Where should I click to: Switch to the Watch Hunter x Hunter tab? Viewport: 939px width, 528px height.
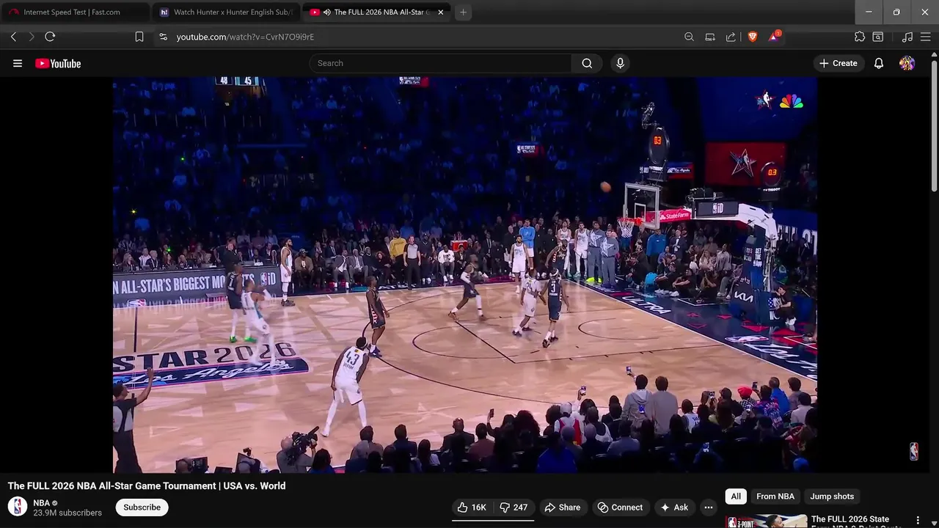226,12
